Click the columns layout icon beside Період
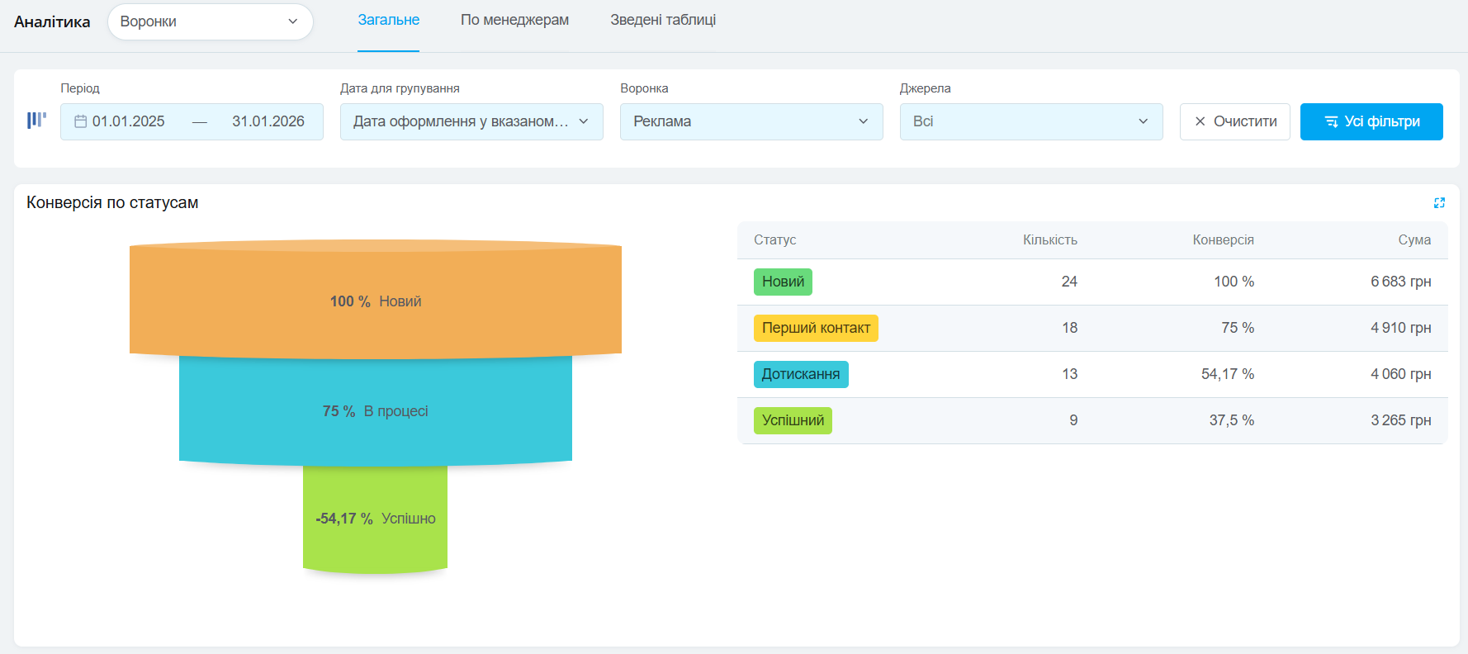Viewport: 1468px width, 654px height. 36,121
